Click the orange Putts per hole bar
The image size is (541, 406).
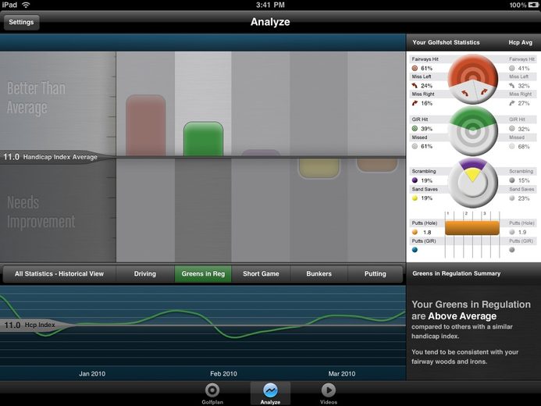(472, 228)
